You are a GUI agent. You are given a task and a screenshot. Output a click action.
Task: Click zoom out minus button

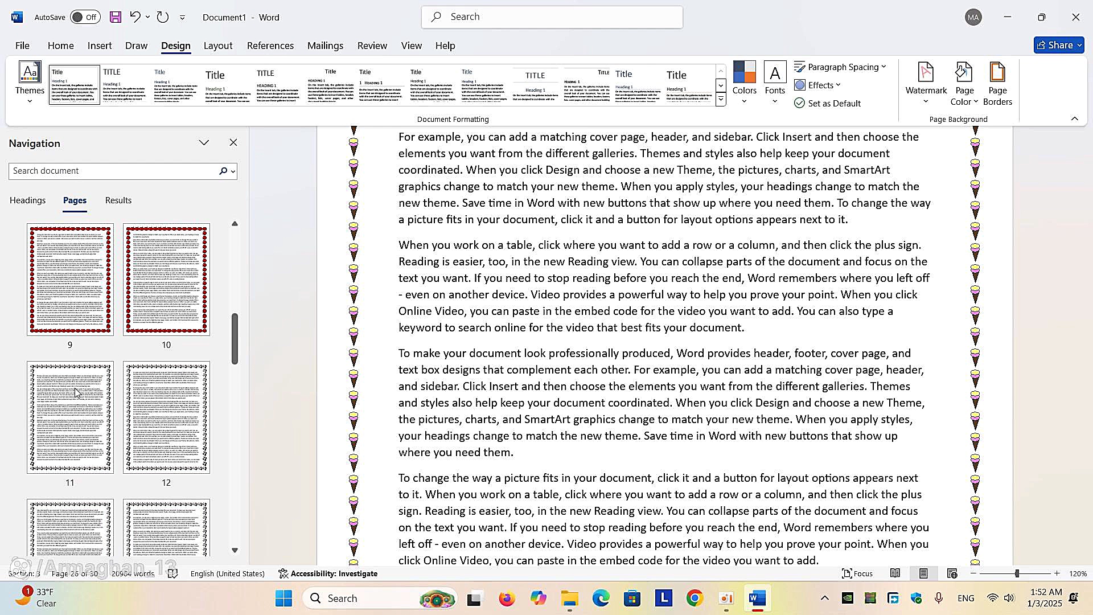click(x=973, y=573)
